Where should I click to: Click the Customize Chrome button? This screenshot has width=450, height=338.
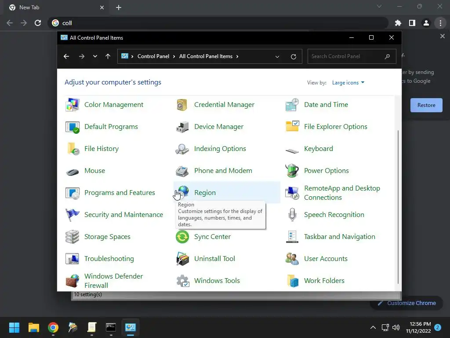(406, 303)
